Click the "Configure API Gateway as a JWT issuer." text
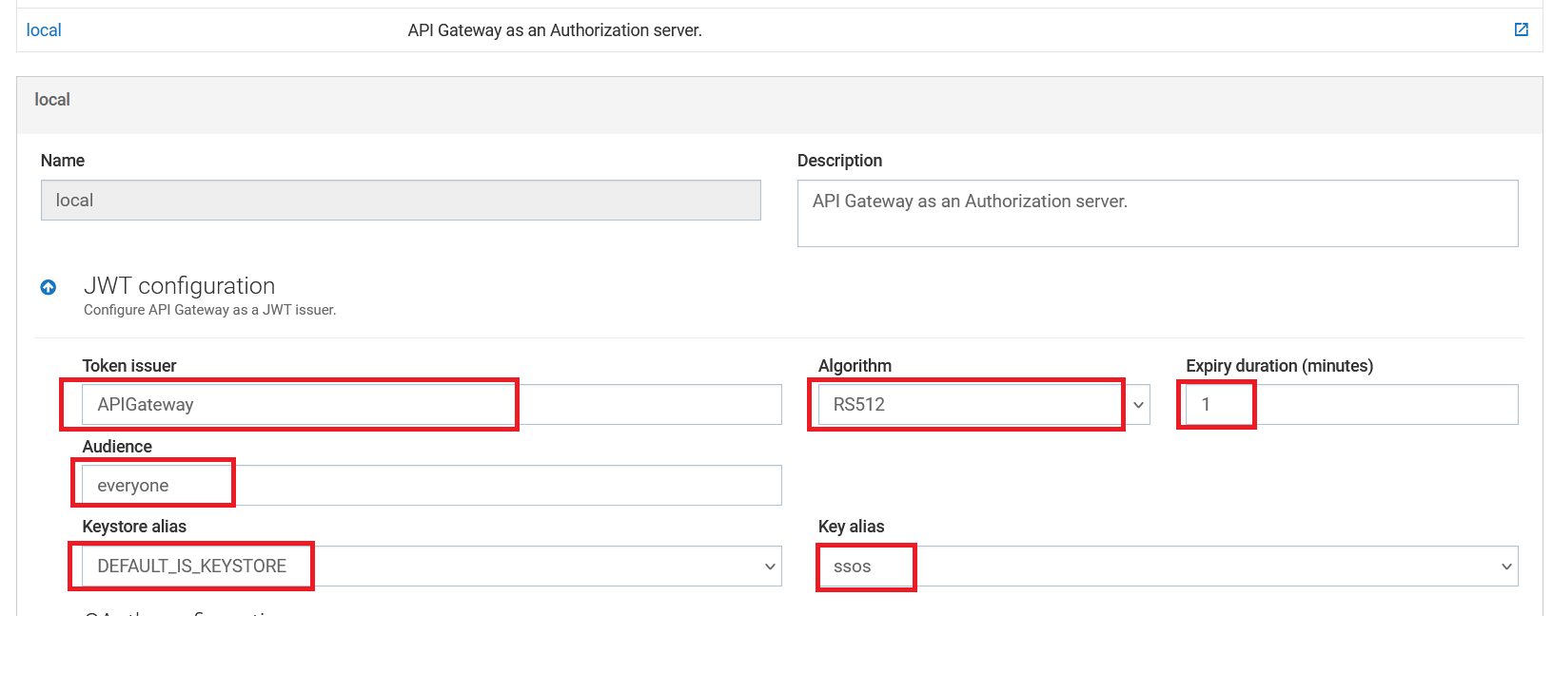The image size is (1553, 692). point(210,310)
